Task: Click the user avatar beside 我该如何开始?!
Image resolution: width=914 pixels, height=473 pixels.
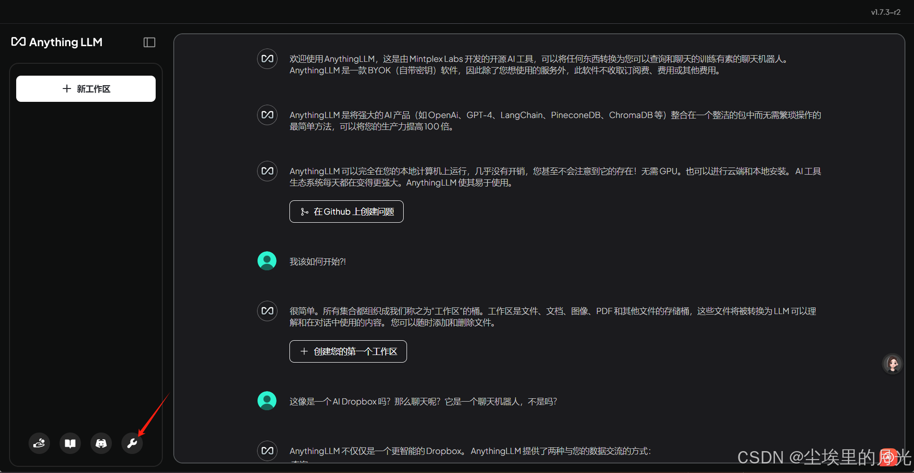Action: 267,261
